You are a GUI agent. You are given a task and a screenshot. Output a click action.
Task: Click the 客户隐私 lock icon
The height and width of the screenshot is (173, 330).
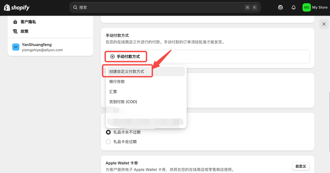[x=15, y=22]
